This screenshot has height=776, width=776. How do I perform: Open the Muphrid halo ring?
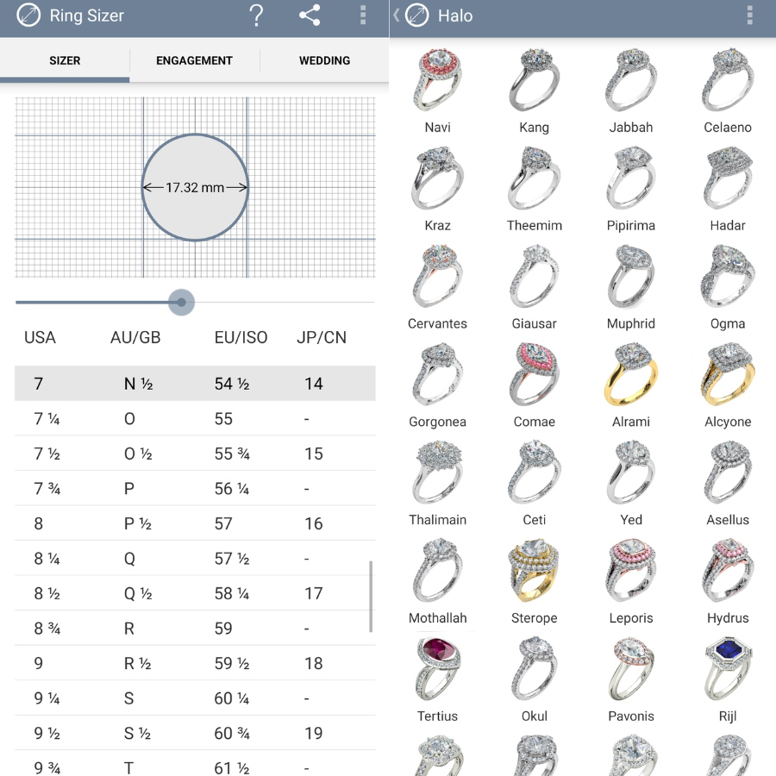tap(631, 287)
